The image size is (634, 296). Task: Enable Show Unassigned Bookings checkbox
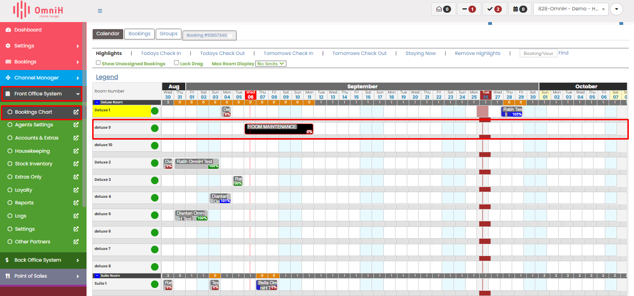[x=98, y=62]
